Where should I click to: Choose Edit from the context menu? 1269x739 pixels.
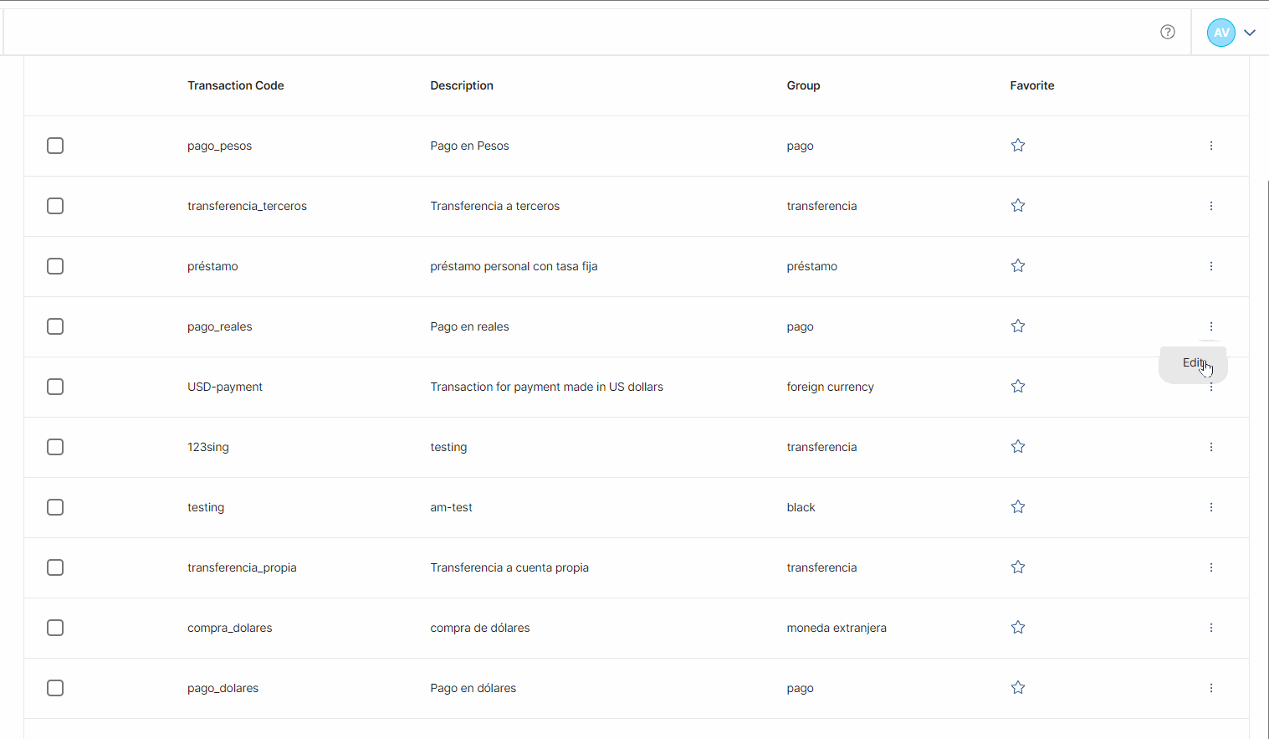coord(1193,363)
